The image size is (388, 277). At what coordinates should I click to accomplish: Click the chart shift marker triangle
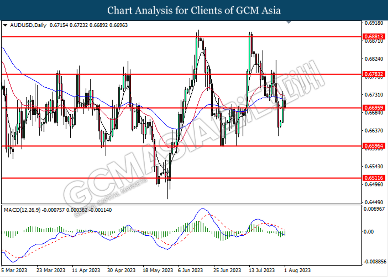(x=289, y=22)
